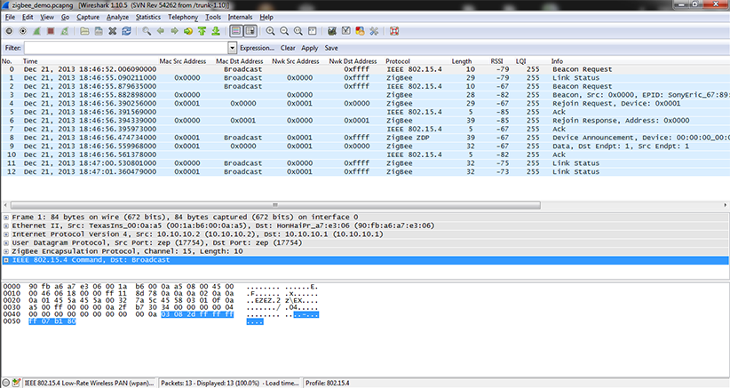Click the stop capture red square icon

click(x=52, y=31)
